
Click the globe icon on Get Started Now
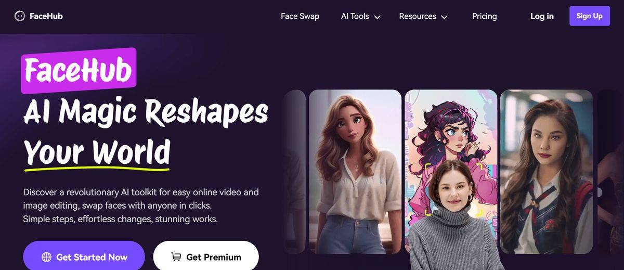click(x=46, y=257)
